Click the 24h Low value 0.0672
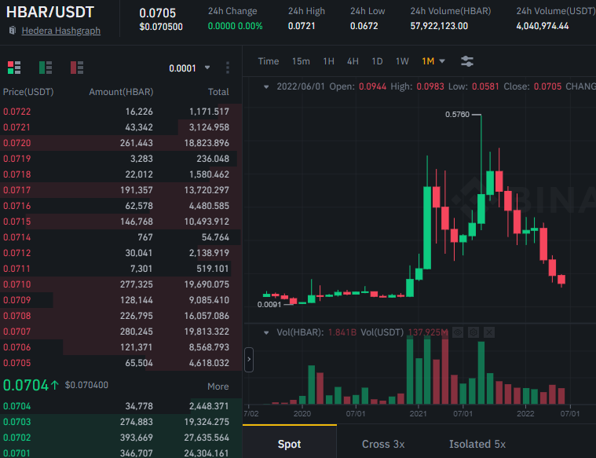 pos(364,26)
